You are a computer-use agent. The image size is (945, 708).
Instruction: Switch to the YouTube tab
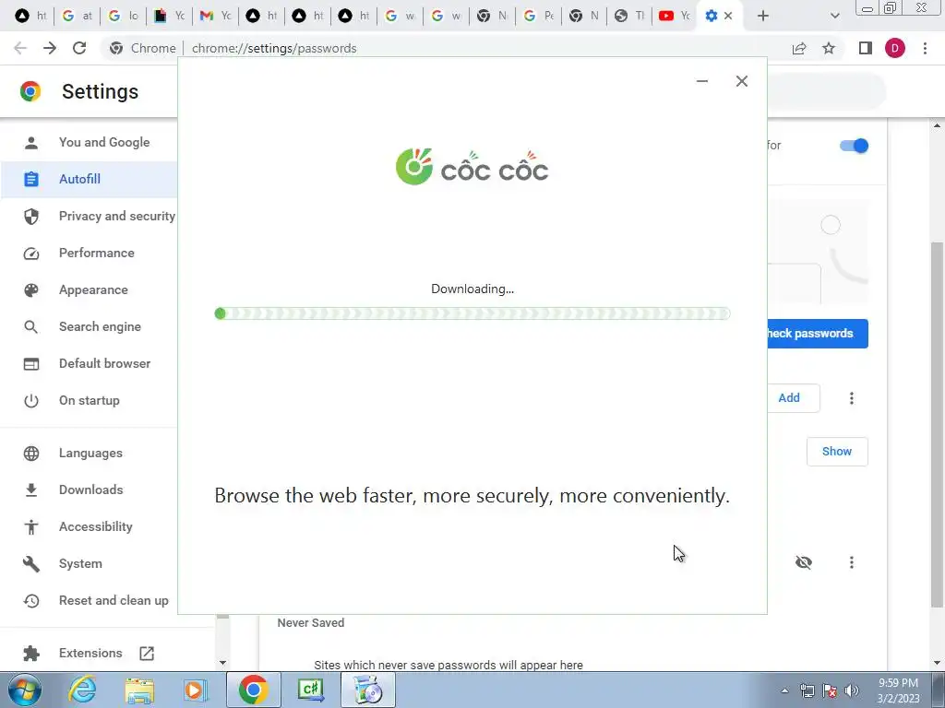point(674,16)
